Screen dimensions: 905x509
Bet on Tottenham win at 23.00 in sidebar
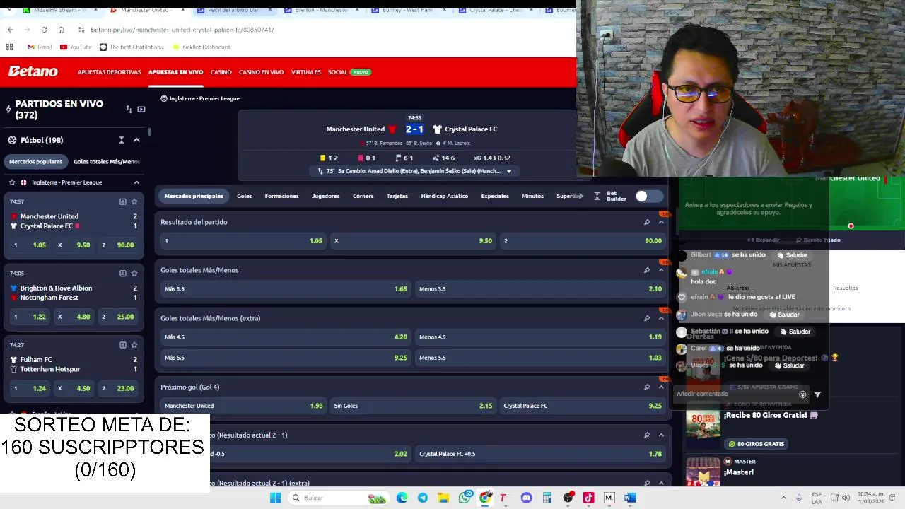point(118,388)
